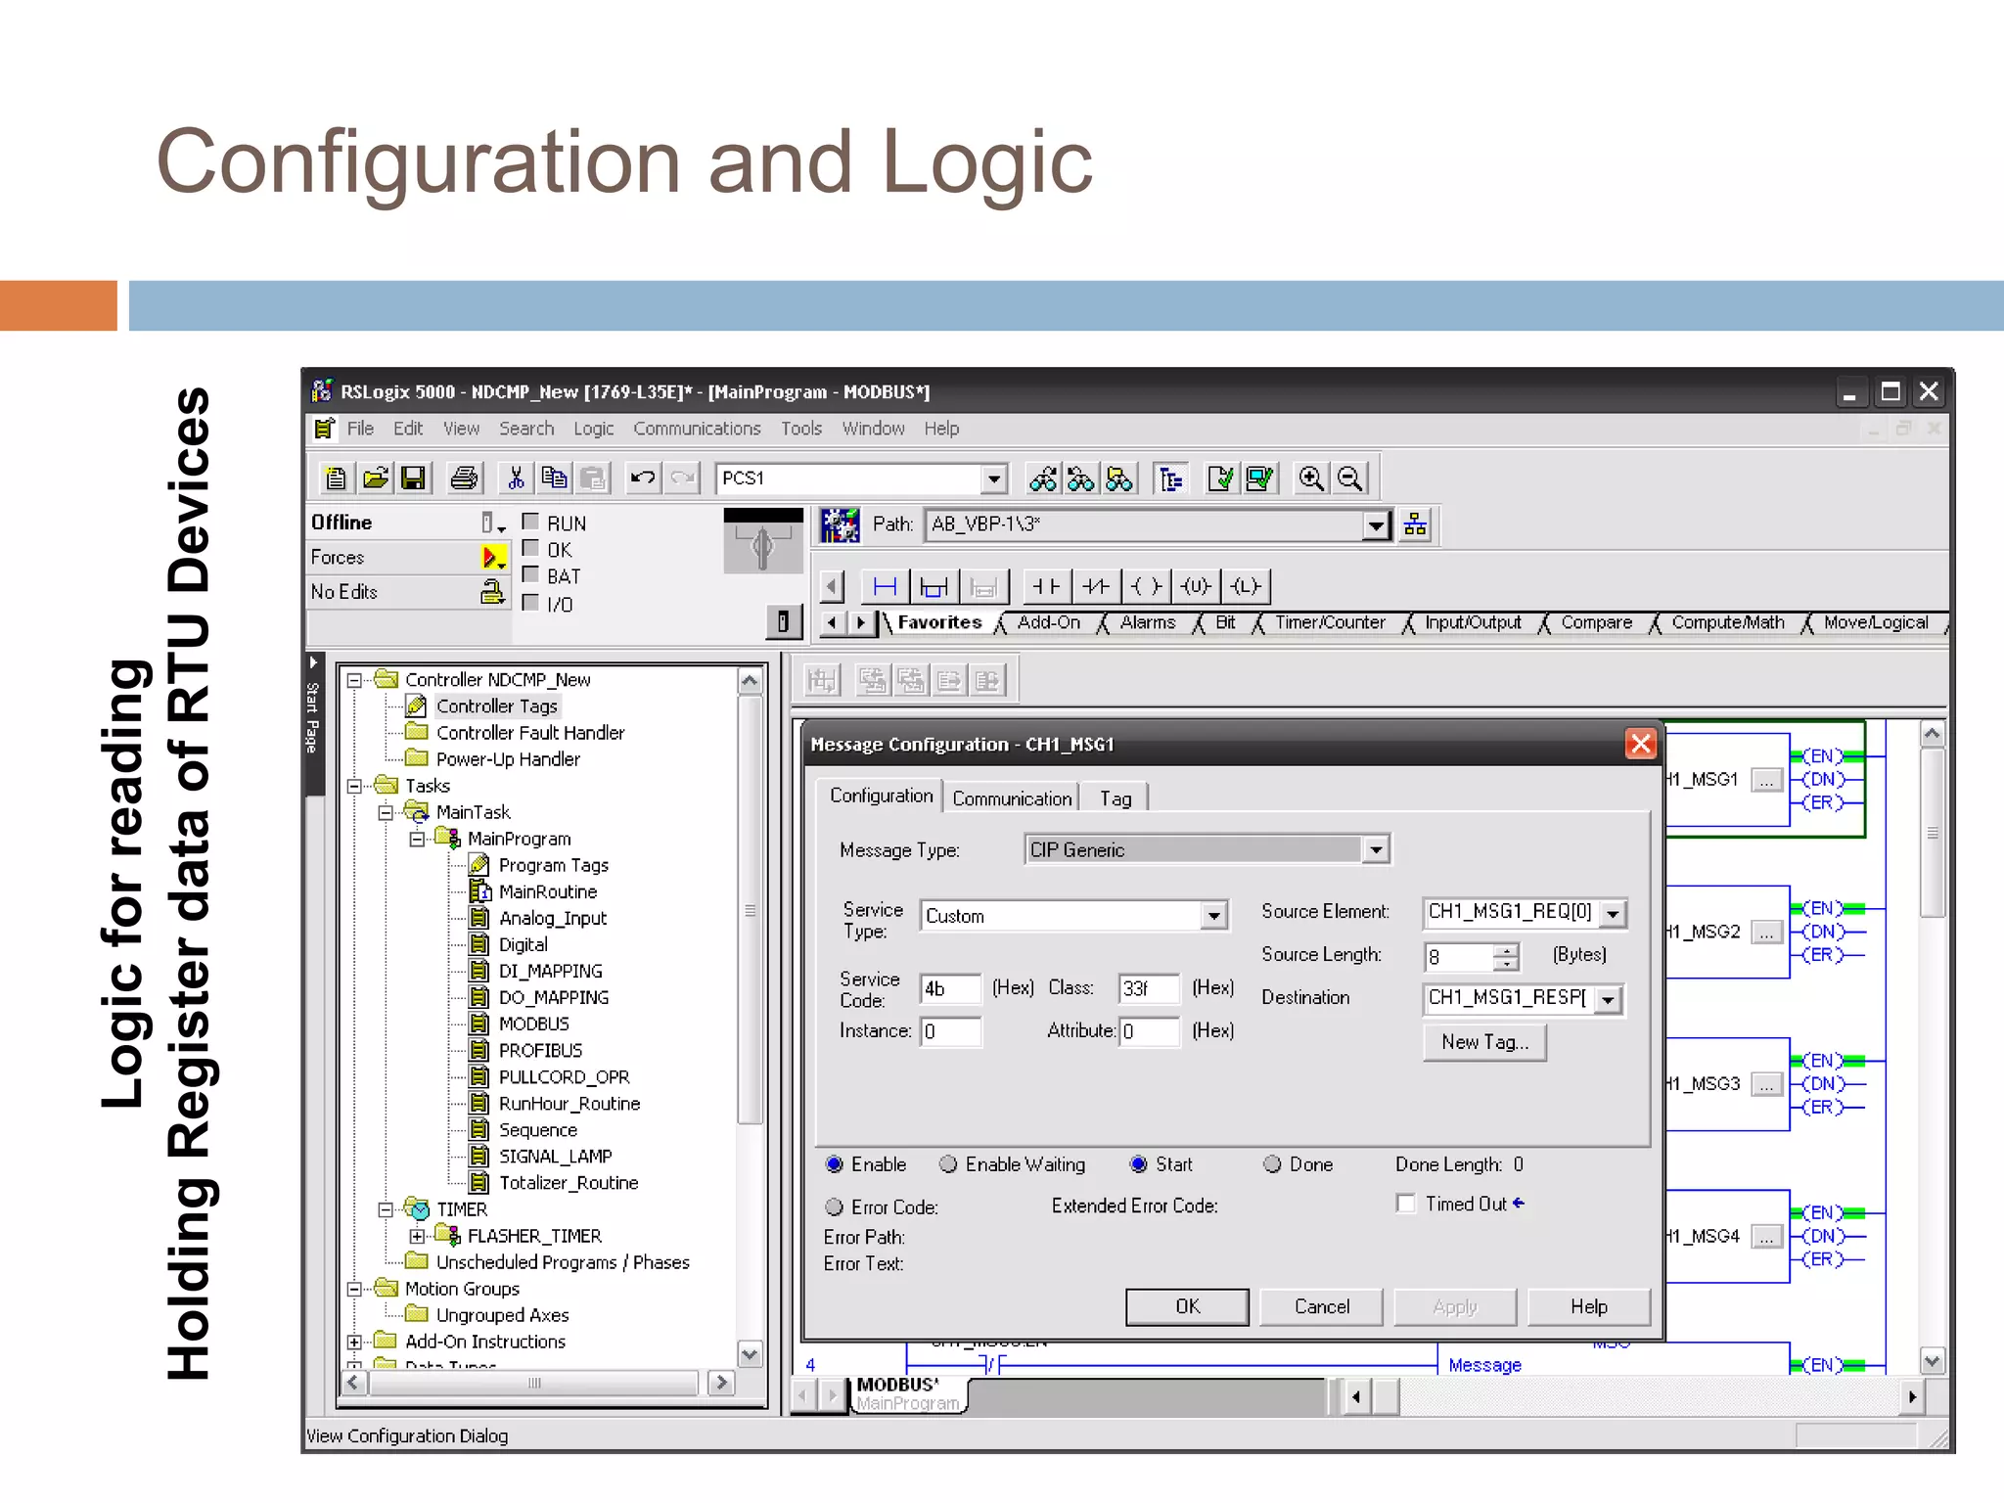
Task: Click the Undo arrow icon
Action: [643, 478]
